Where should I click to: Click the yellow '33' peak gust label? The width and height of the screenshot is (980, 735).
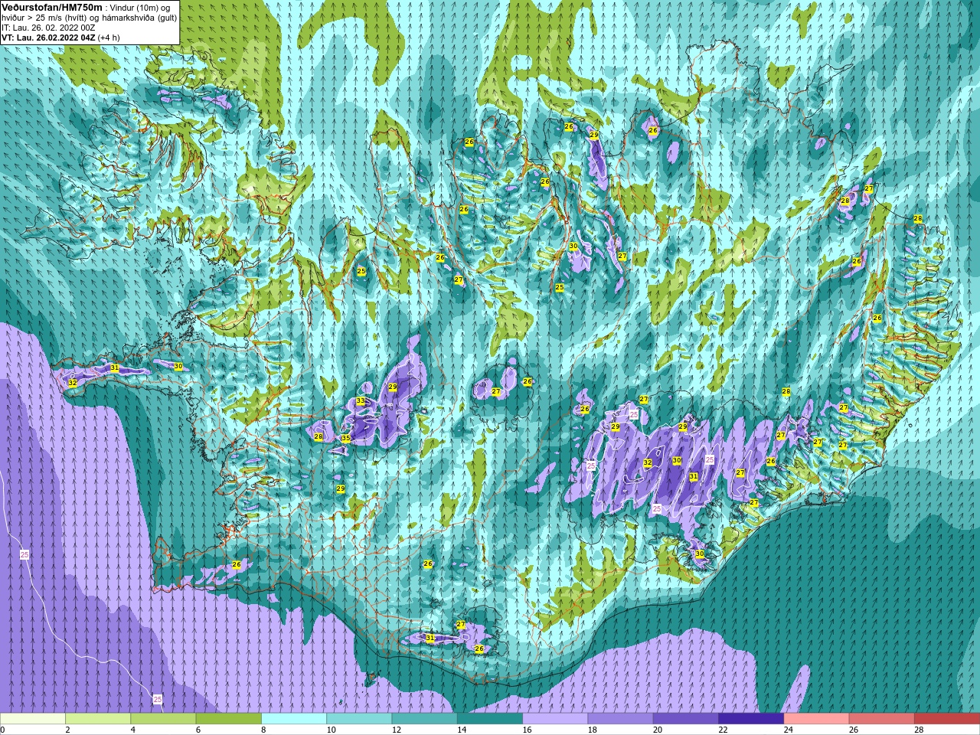pos(361,401)
